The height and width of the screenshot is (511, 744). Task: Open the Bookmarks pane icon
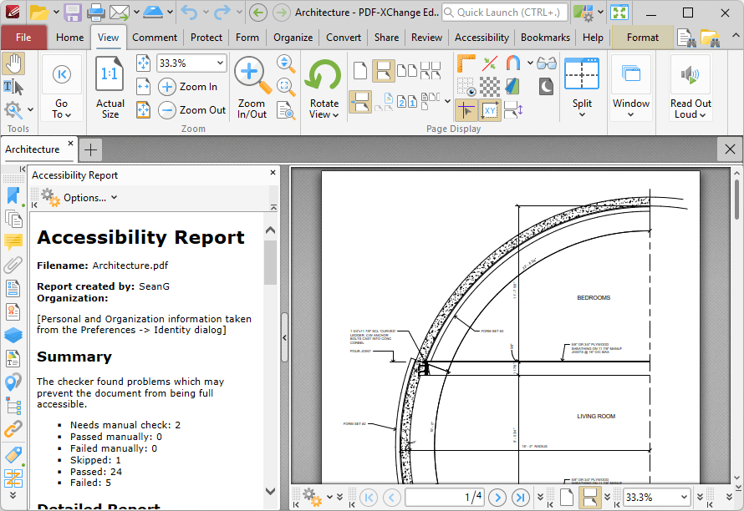tap(13, 195)
